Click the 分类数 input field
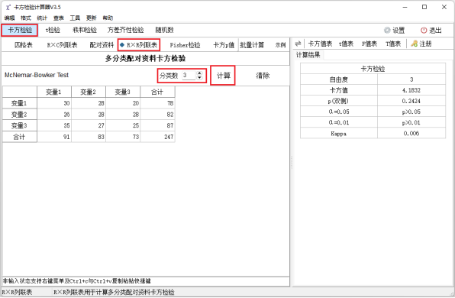 [x=189, y=76]
